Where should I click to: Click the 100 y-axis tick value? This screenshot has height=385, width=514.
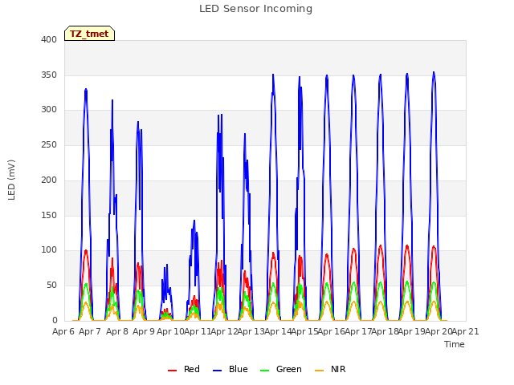(49, 250)
